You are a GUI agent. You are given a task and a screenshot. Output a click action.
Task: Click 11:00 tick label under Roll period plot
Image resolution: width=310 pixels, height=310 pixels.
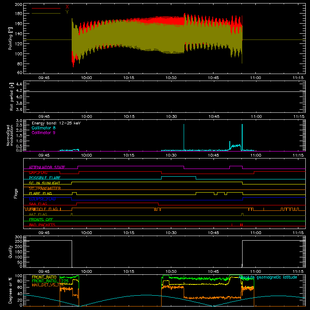click(x=257, y=117)
